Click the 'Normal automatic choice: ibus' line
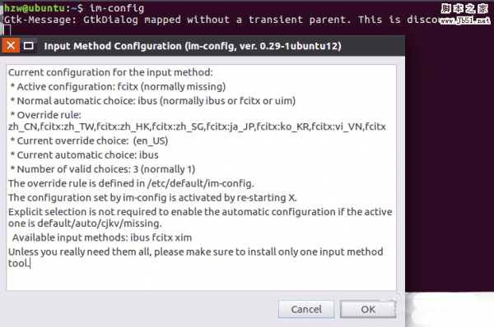This screenshot has width=494, height=327. tap(153, 100)
